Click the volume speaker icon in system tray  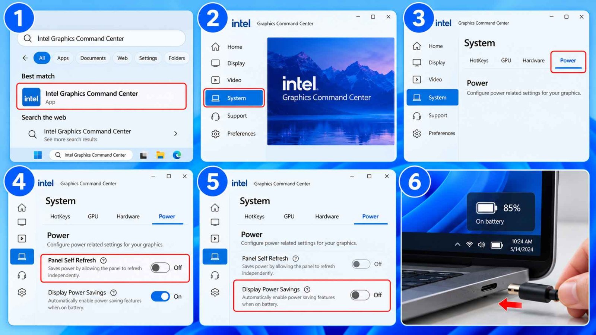pyautogui.click(x=481, y=245)
